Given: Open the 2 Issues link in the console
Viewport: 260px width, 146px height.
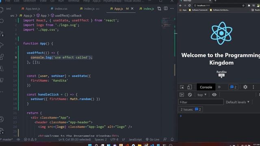Looking at the screenshot, I should 191,109.
